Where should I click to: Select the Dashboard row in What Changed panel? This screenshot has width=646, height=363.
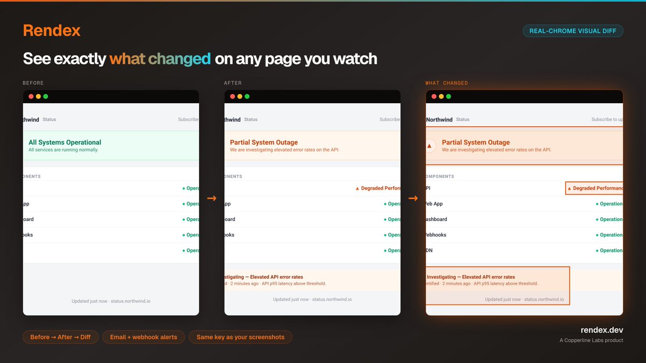[x=524, y=219]
